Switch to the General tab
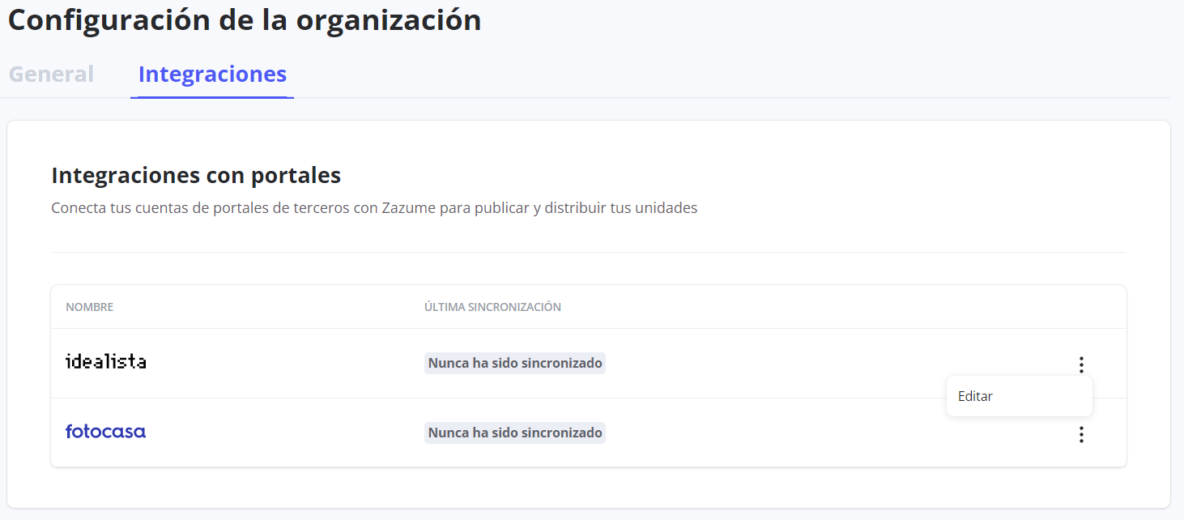Image resolution: width=1184 pixels, height=520 pixels. [x=51, y=74]
